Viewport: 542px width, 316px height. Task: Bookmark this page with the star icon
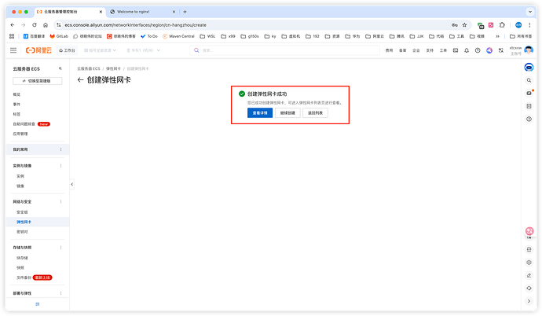click(465, 24)
